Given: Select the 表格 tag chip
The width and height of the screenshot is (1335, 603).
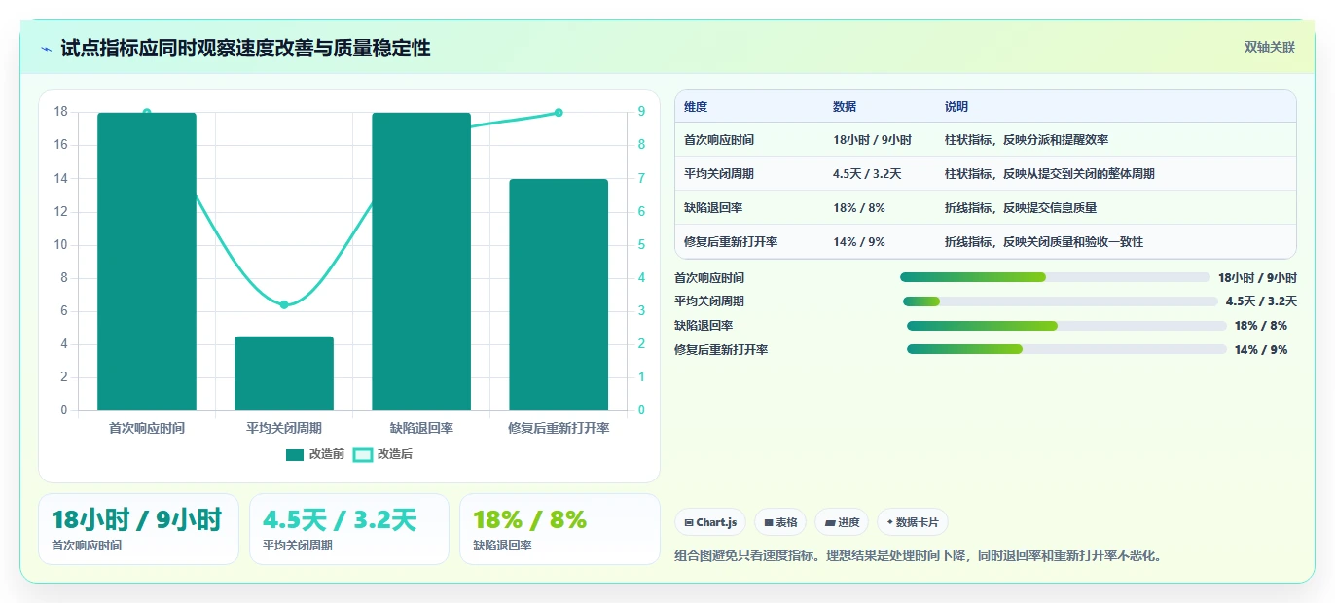Looking at the screenshot, I should click(780, 522).
